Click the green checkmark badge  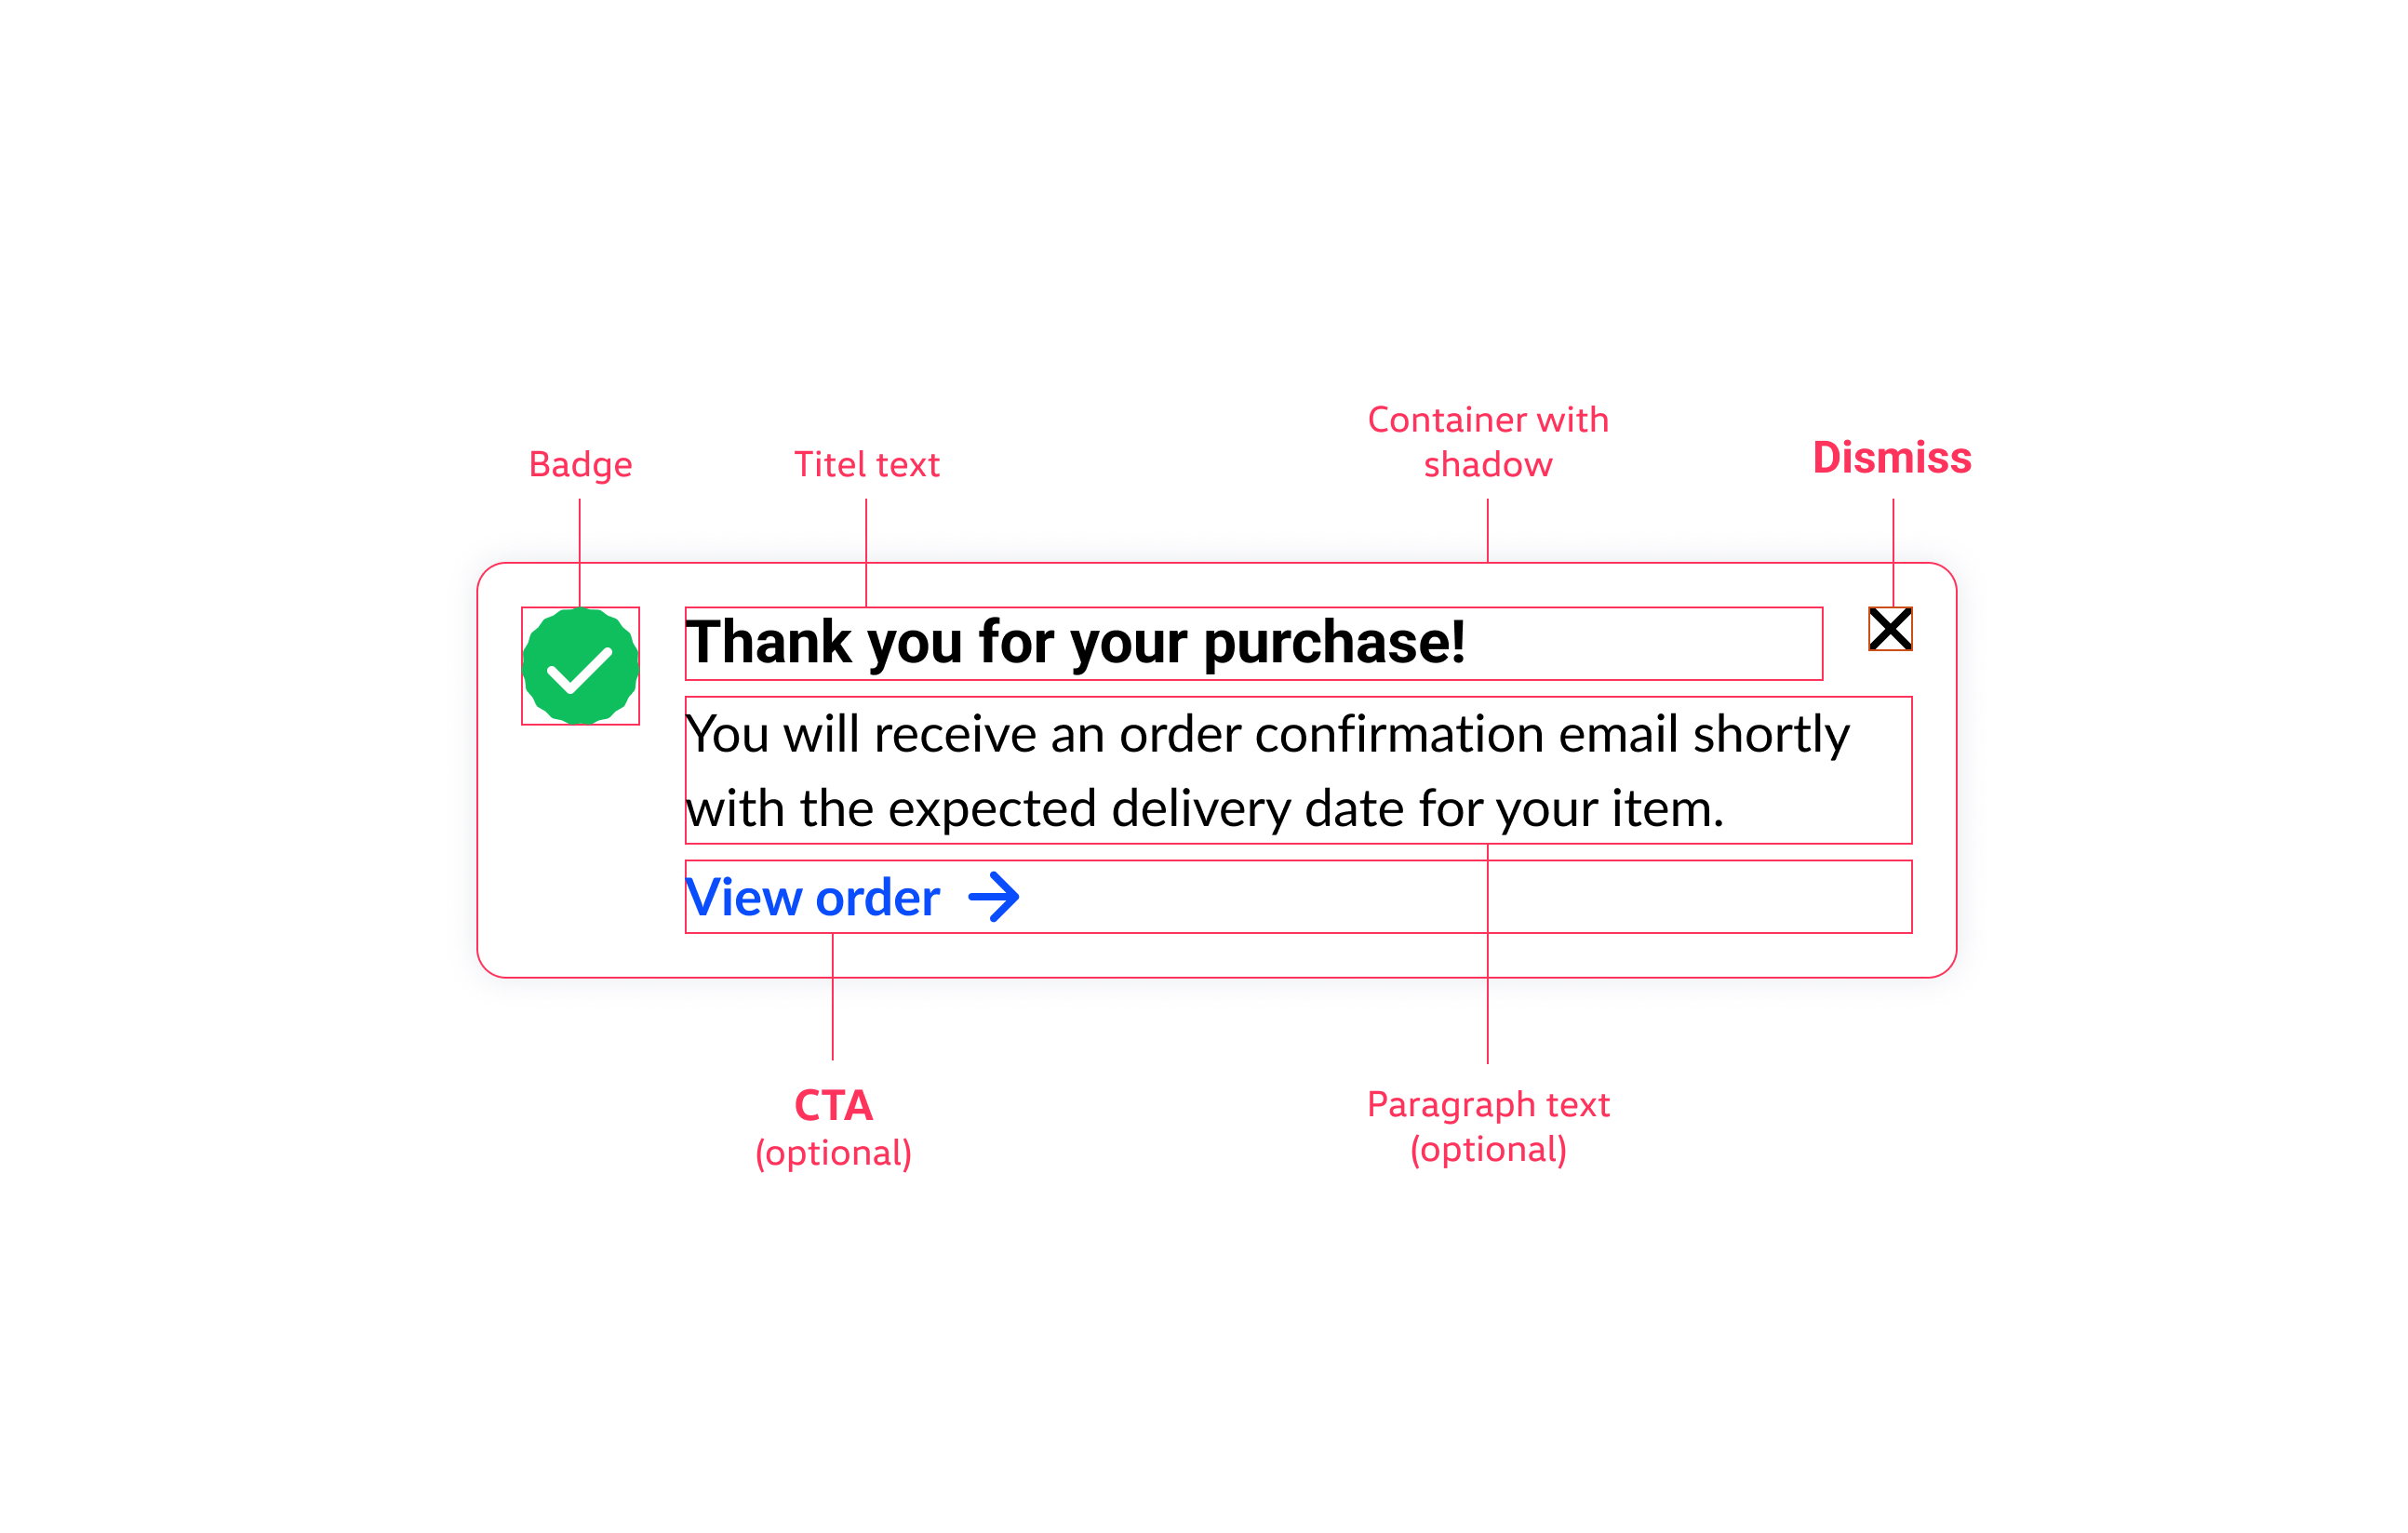coord(580,666)
